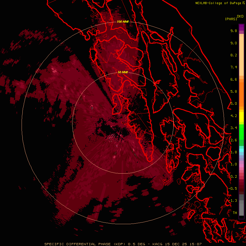The height and width of the screenshot is (246, 246).
Task: Click the 9.8 value on the color scale
Action: tap(234, 31)
